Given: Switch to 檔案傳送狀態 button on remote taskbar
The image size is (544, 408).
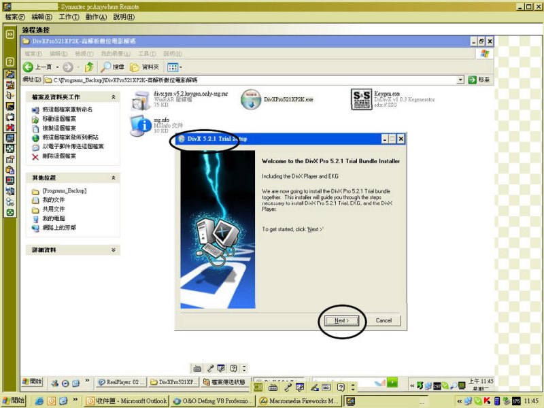Looking at the screenshot, I should 225,382.
